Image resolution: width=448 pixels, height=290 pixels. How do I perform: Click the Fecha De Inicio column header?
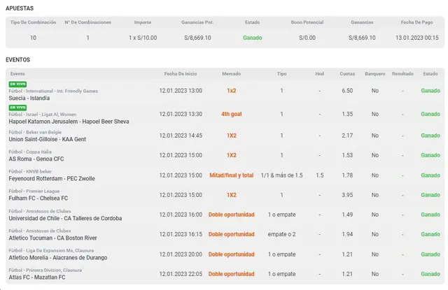pos(181,73)
